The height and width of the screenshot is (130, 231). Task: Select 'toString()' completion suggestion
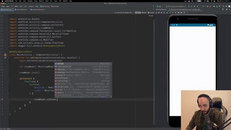pyautogui.click(x=83, y=81)
